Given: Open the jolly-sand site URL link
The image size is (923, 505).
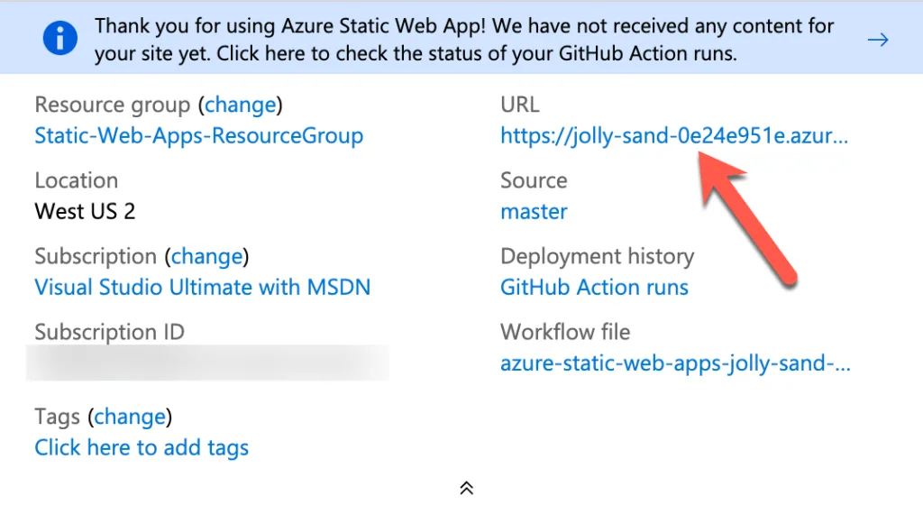Looking at the screenshot, I should (673, 136).
